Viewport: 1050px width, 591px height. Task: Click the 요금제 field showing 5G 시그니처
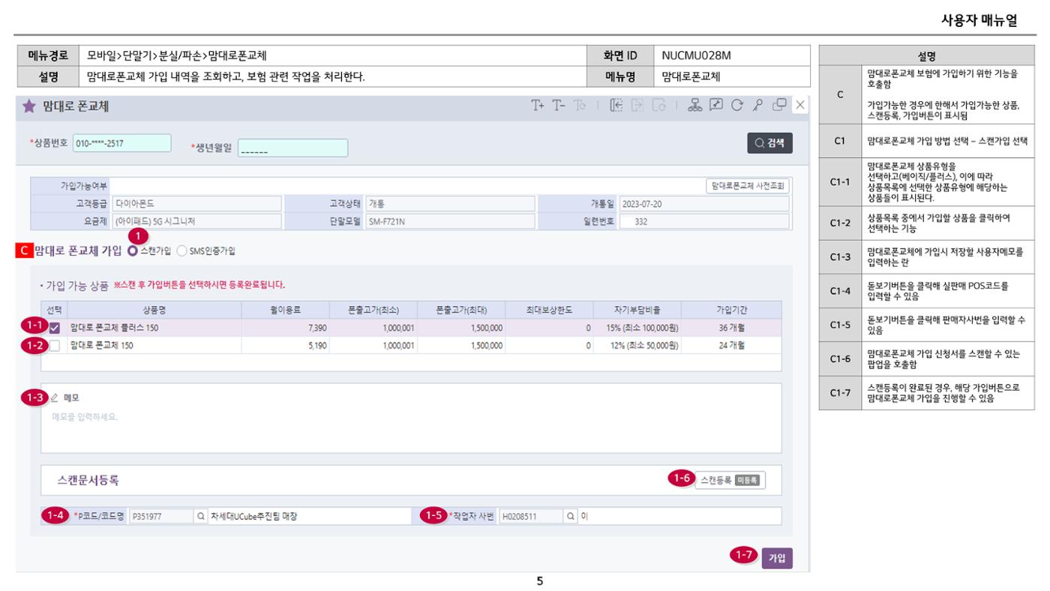[x=196, y=221]
